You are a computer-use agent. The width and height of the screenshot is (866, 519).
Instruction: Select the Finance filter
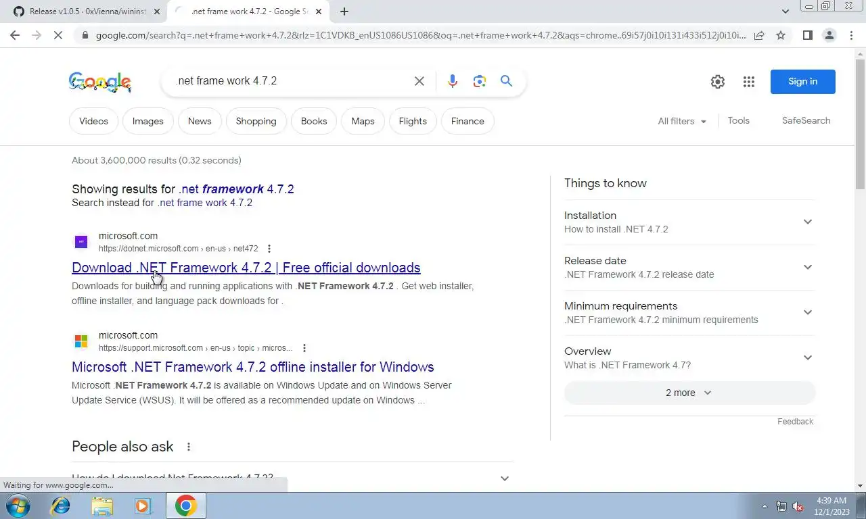tap(468, 121)
